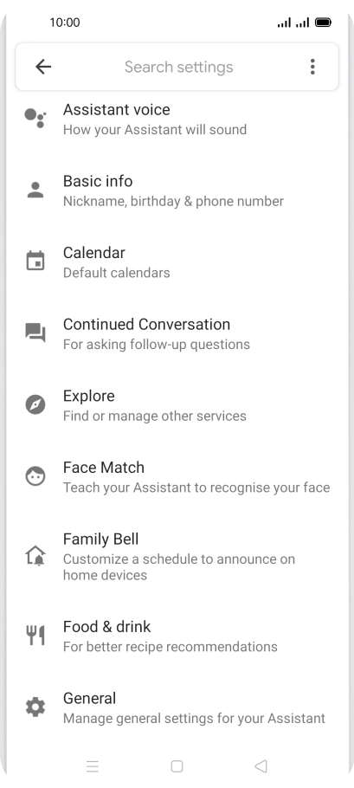Select the Continued Conversation option
This screenshot has width=354, height=788.
click(x=177, y=333)
